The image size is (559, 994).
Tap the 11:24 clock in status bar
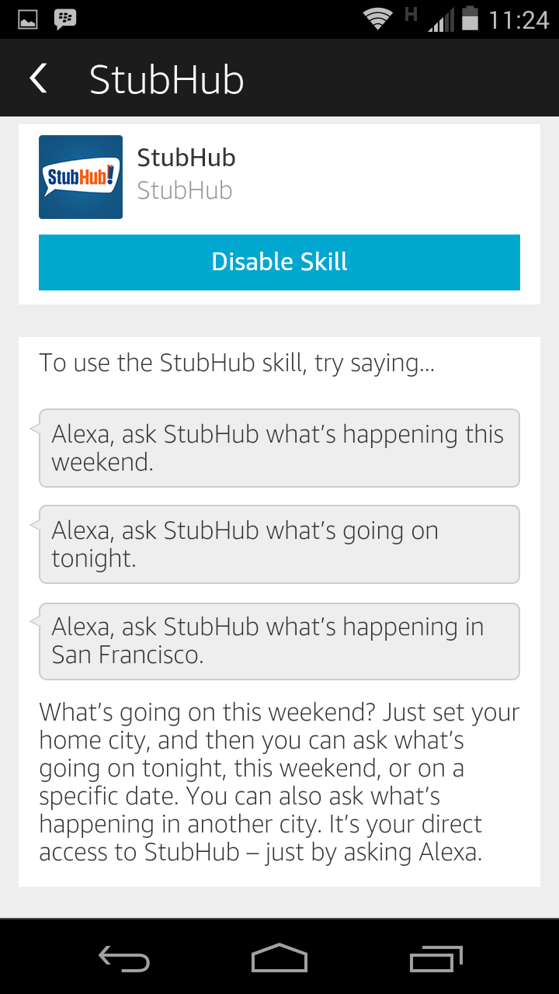coord(519,20)
